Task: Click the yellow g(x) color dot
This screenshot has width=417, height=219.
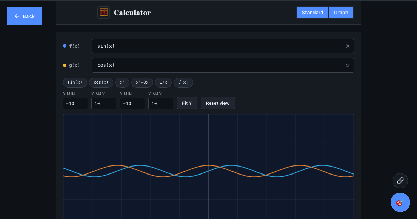Action: (65, 65)
